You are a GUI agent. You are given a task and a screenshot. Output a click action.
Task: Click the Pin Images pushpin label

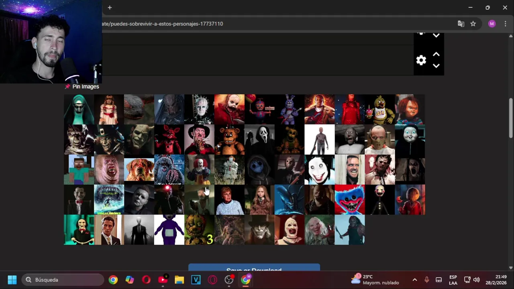pos(82,86)
